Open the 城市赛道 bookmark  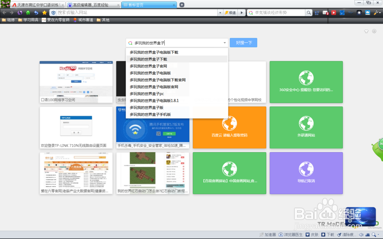tap(83, 20)
